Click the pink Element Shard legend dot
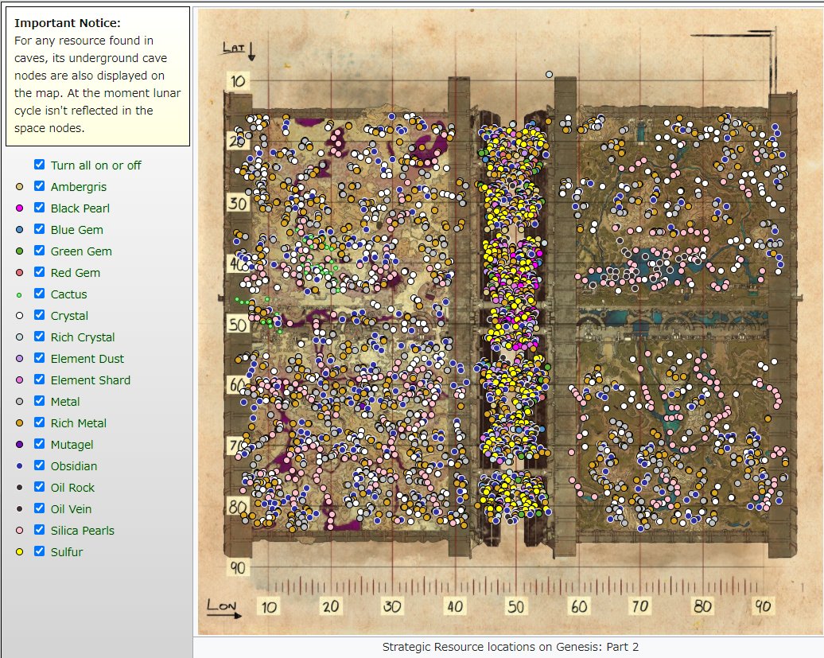This screenshot has width=824, height=658. tap(19, 380)
